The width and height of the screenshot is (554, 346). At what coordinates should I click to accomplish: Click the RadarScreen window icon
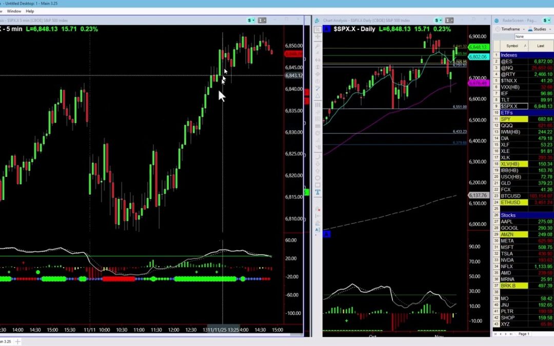point(497,21)
